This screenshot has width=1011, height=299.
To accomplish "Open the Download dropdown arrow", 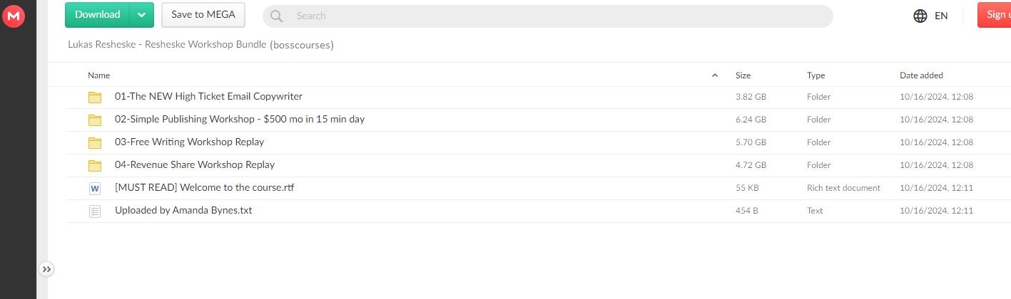I will pyautogui.click(x=142, y=15).
